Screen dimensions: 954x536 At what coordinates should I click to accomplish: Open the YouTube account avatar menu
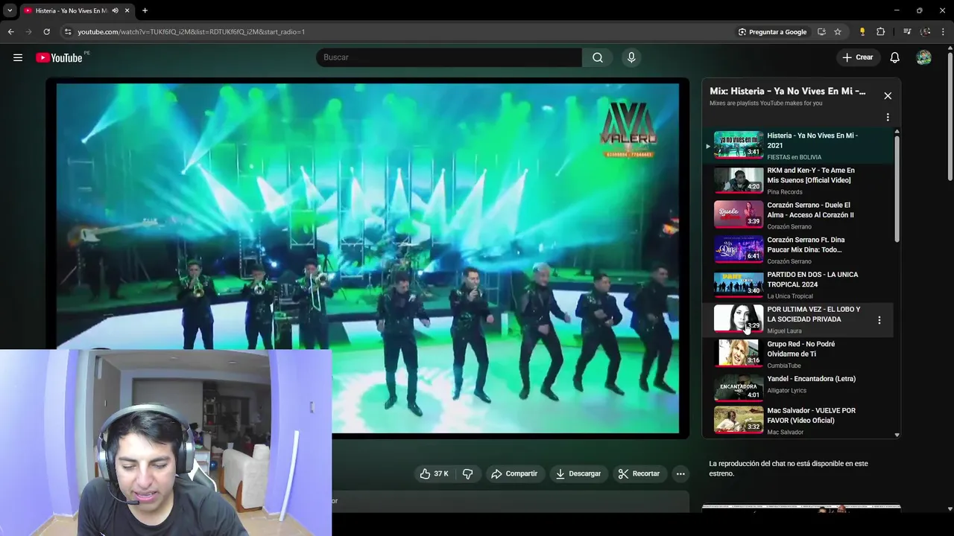coord(923,57)
